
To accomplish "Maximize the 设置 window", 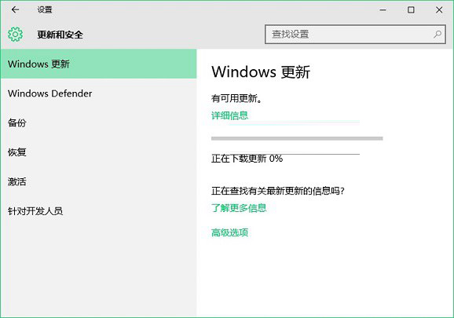I will click(x=411, y=10).
